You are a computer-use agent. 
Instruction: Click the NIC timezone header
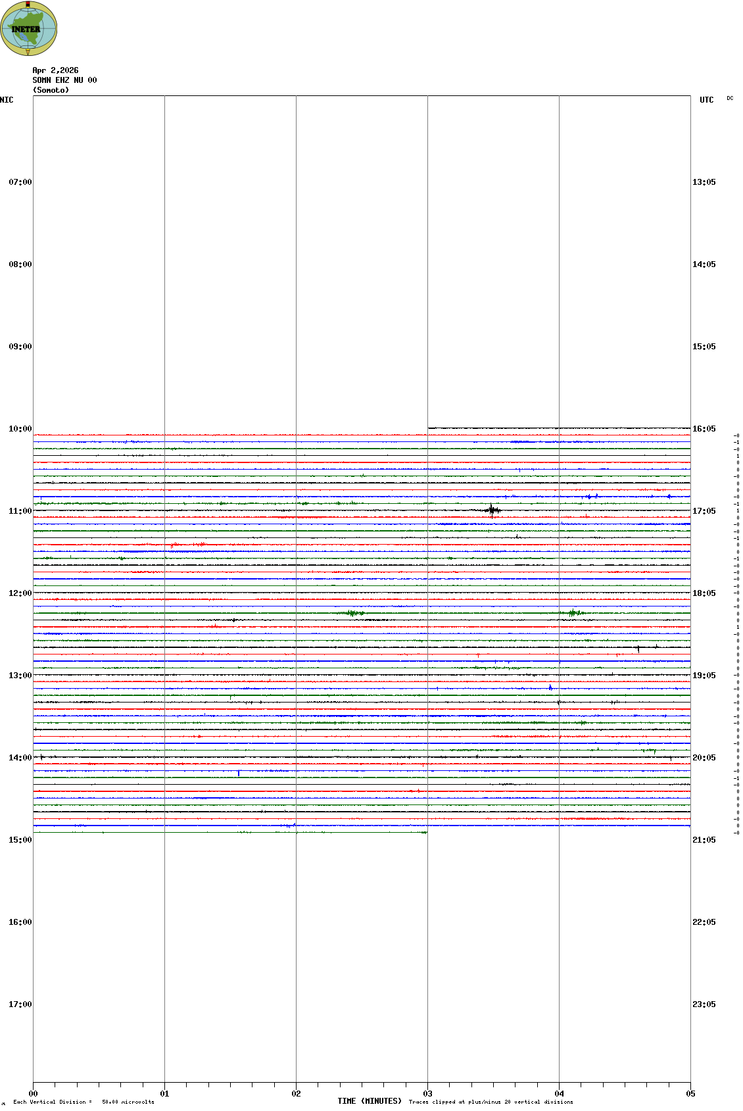(7, 100)
